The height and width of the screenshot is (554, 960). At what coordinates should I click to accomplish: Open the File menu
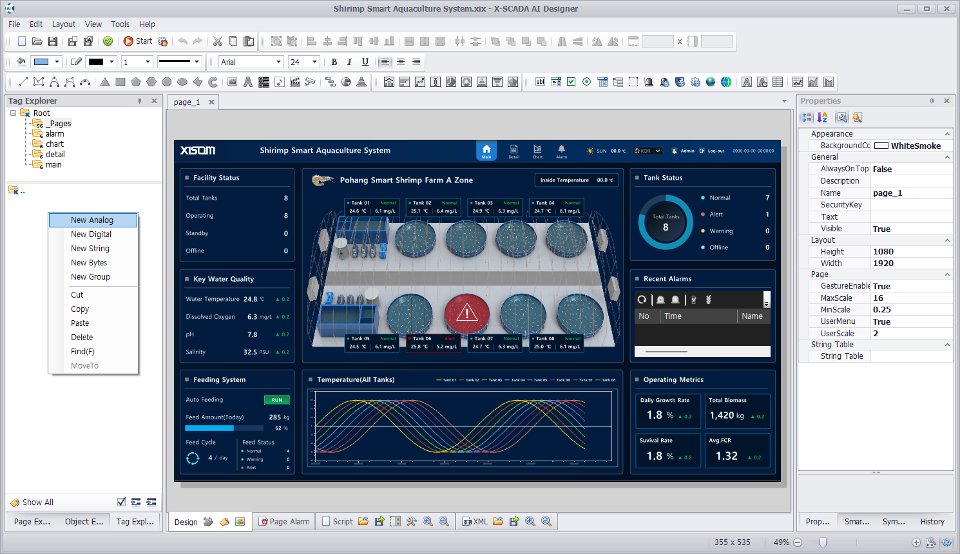(x=14, y=24)
